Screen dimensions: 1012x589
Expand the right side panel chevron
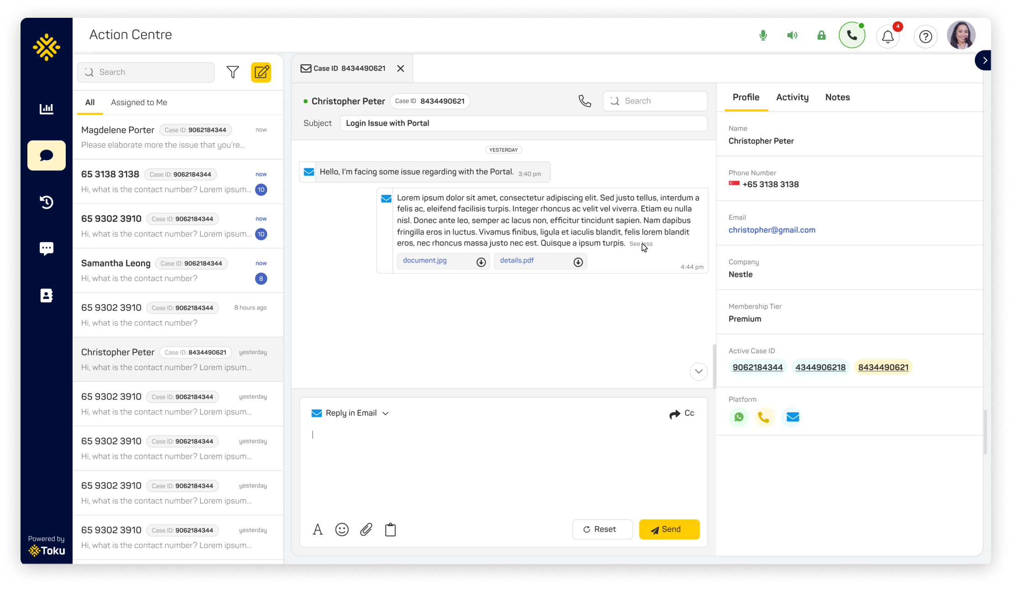pyautogui.click(x=985, y=60)
